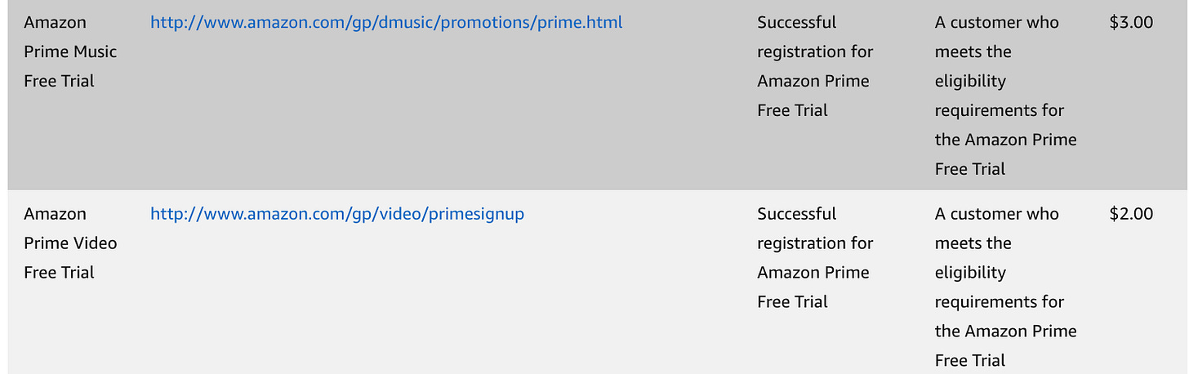This screenshot has height=374, width=1189.
Task: Click 'eligibility' in the Prime Video row
Action: tap(970, 273)
